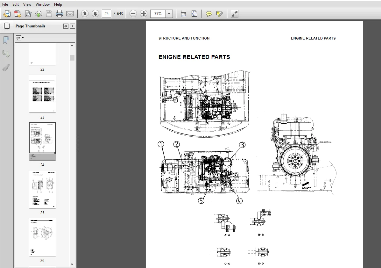
Task: Select the page 23 thumbnail
Action: click(42, 94)
